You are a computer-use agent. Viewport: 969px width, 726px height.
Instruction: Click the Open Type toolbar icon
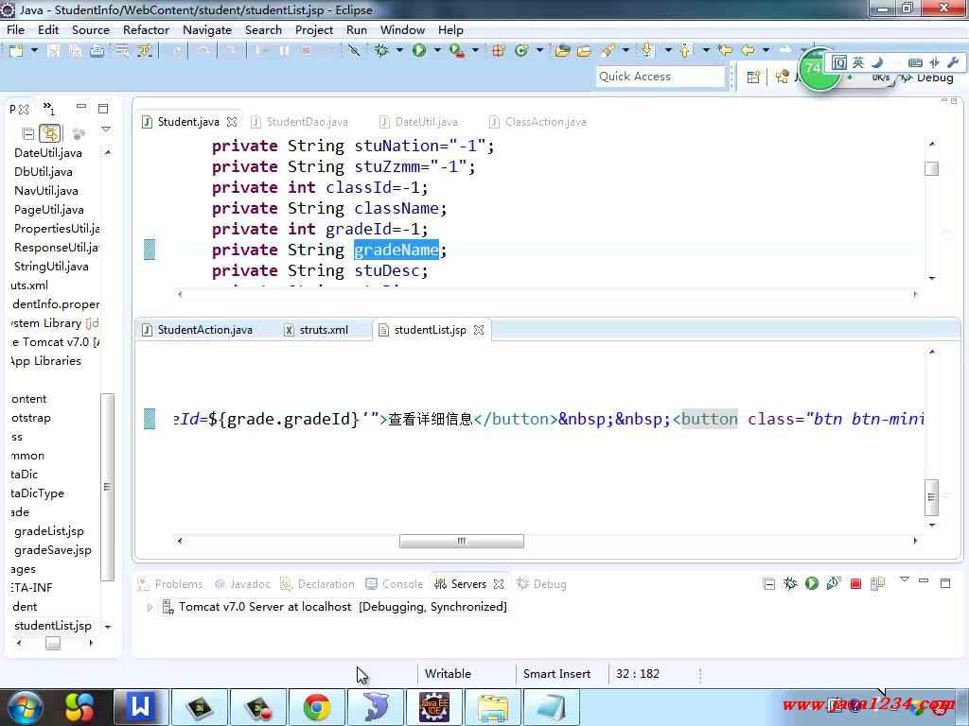coord(562,51)
